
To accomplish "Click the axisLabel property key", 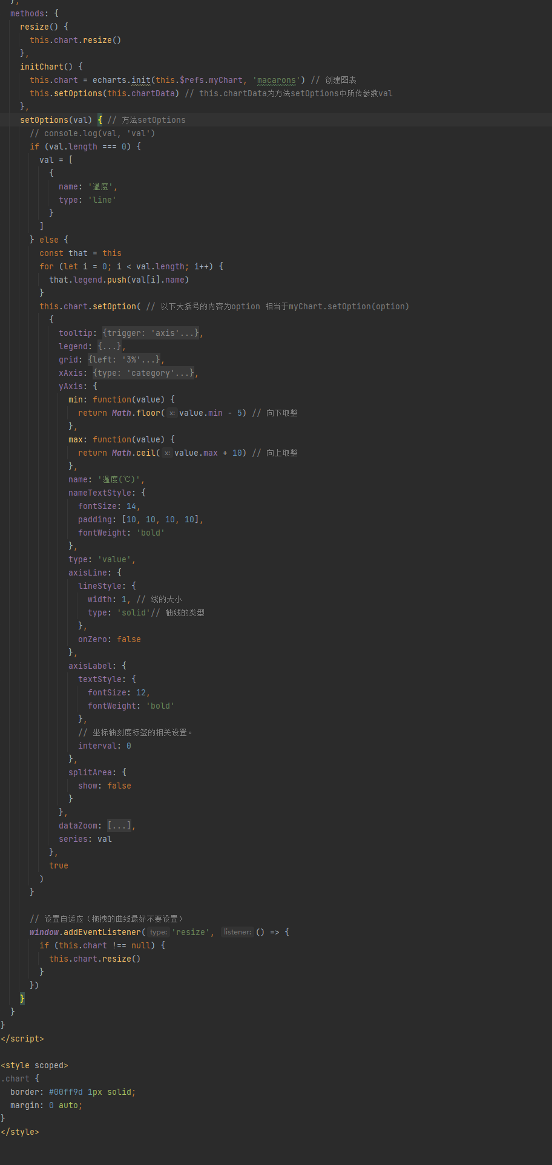I will click(x=90, y=666).
